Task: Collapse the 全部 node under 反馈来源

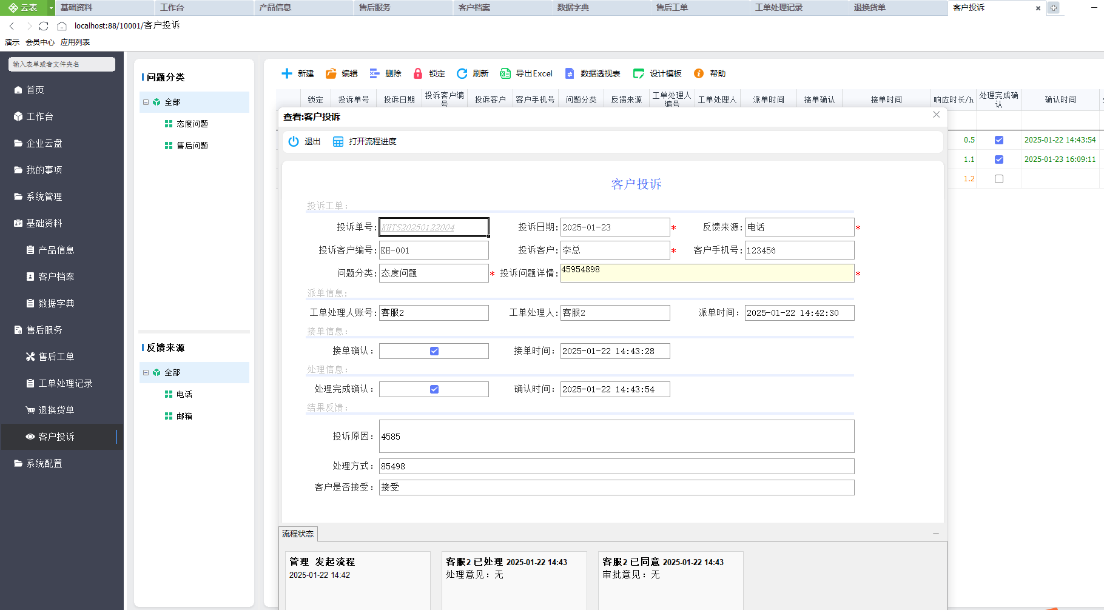Action: click(146, 372)
